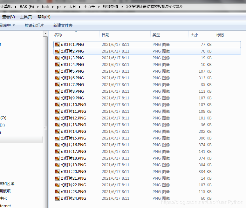Click the PNG icon of 幻灯片16.PNG

57,145
